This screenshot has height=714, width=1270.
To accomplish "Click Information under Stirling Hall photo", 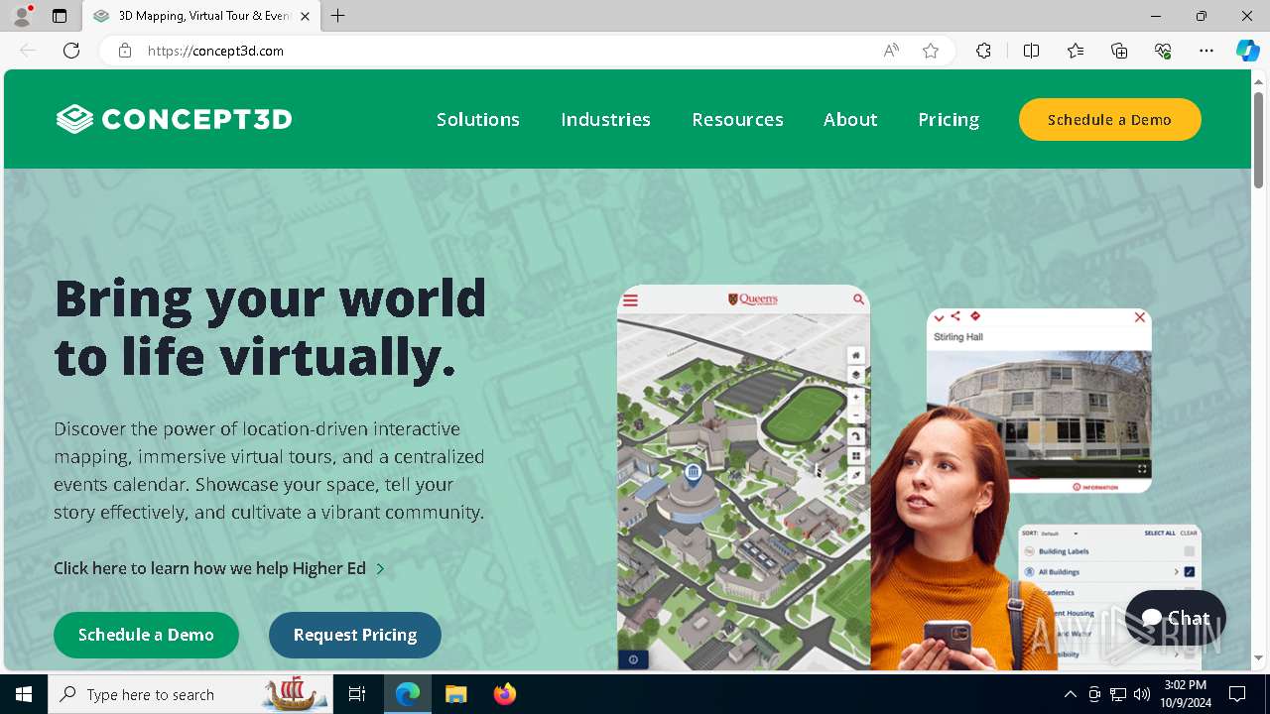I will pos(1095,487).
